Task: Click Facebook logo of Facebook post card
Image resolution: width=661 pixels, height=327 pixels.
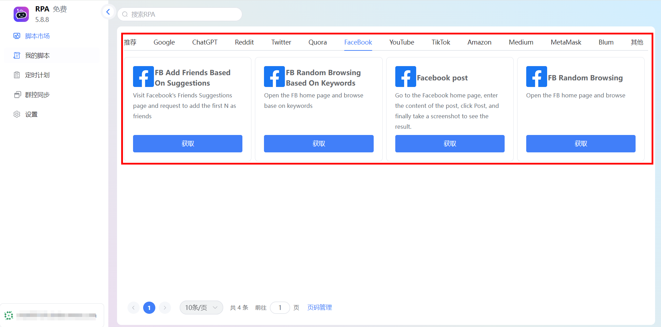Action: (x=405, y=77)
